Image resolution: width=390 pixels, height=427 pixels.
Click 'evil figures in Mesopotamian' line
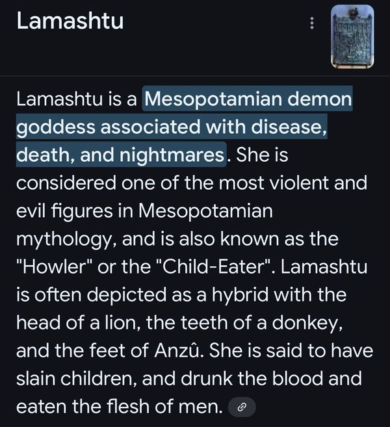[x=144, y=211]
